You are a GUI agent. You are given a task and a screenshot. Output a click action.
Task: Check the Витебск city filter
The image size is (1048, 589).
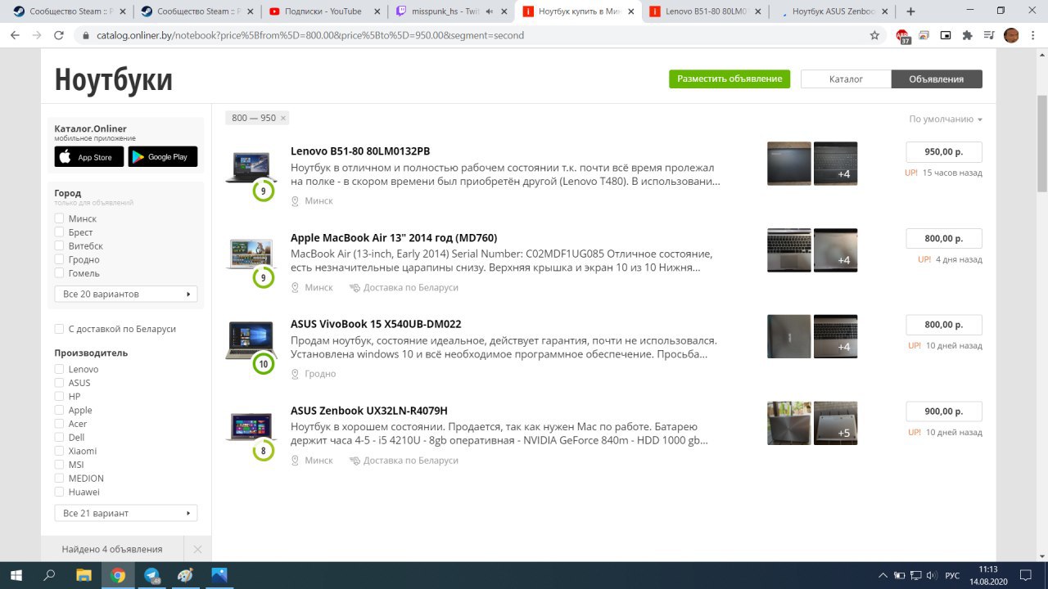click(x=59, y=245)
